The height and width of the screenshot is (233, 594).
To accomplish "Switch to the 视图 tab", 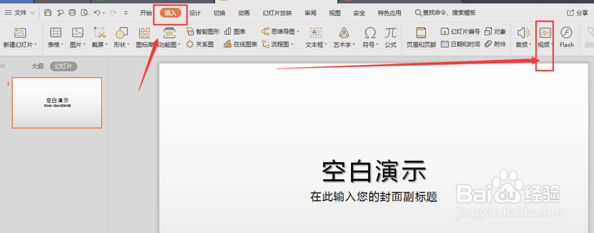I will 335,13.
